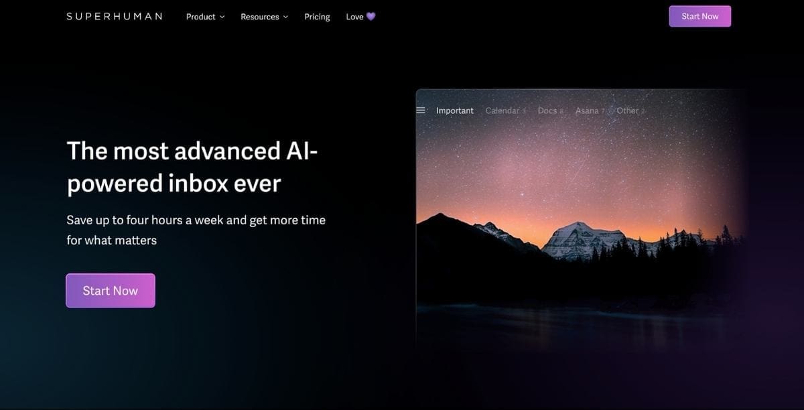Switch to the Asana inbox tab

(x=587, y=111)
